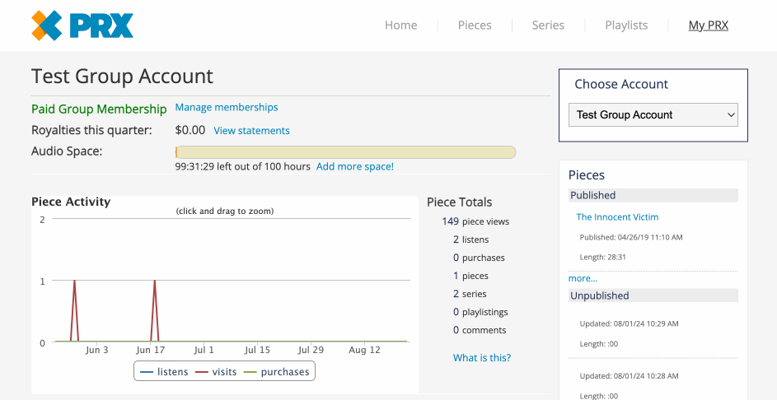Image resolution: width=777 pixels, height=400 pixels.
Task: Click the Piece Activity chart title
Action: click(x=71, y=202)
